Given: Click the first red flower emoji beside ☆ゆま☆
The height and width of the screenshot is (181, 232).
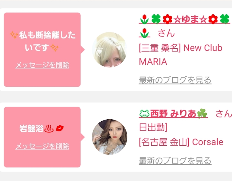Looking at the screenshot, I should (167, 19).
